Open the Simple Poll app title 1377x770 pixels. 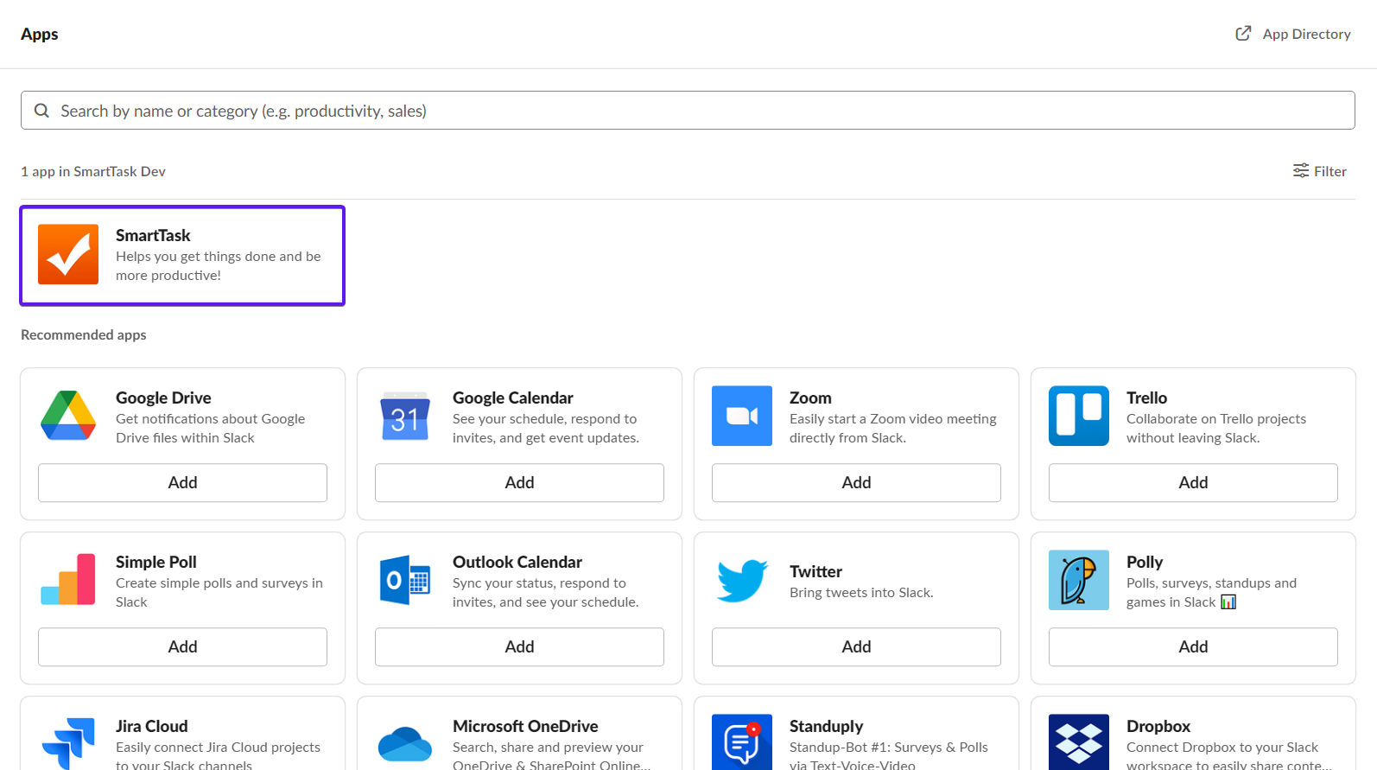(156, 562)
